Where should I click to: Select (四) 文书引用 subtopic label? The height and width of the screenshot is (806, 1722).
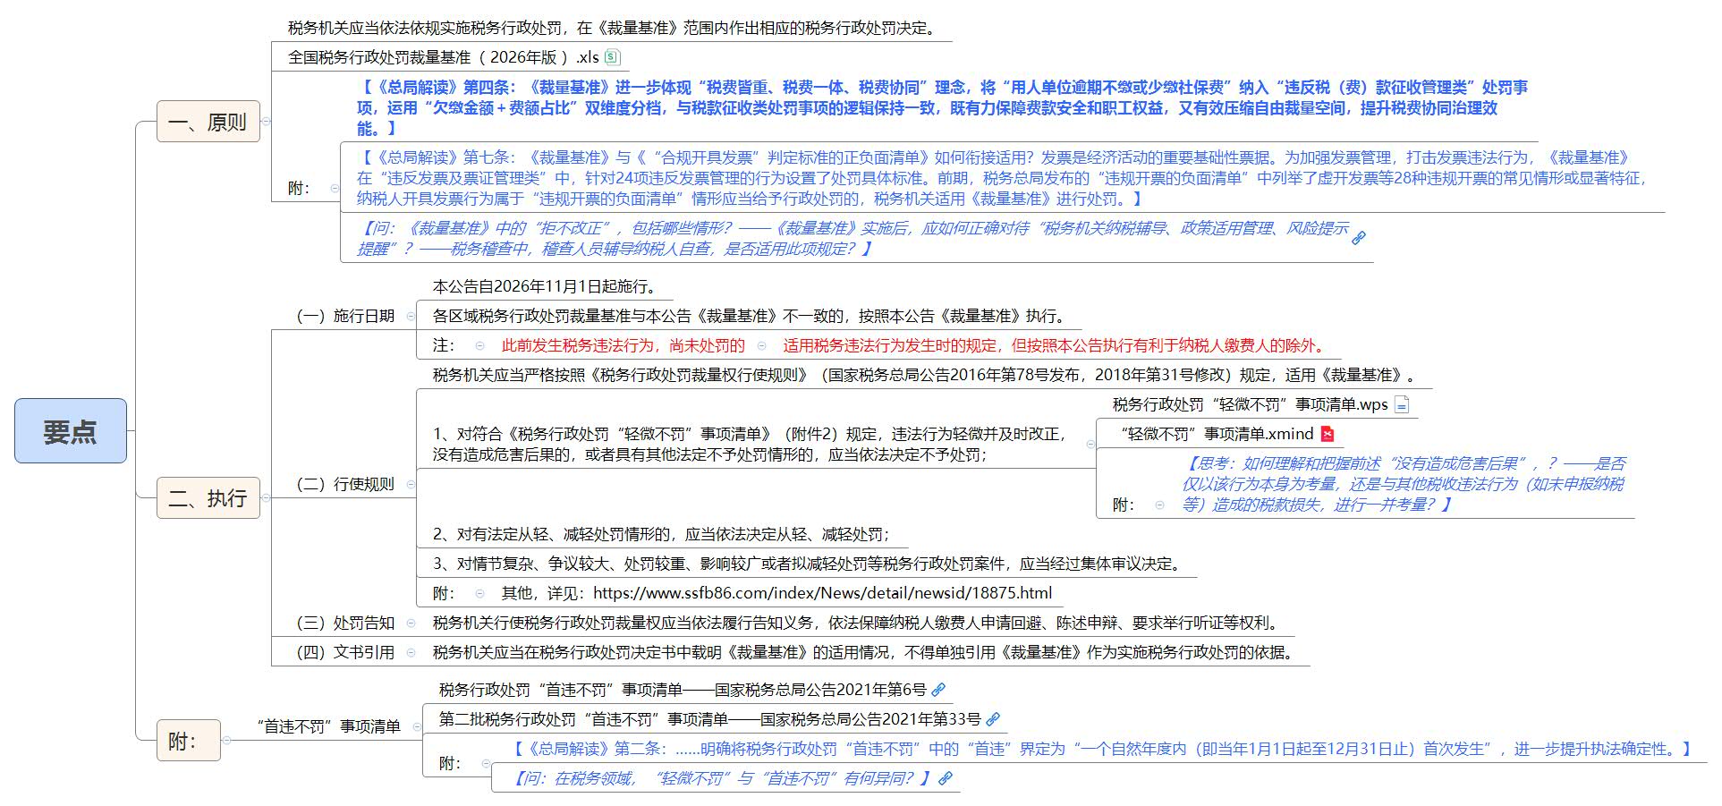coord(345,652)
